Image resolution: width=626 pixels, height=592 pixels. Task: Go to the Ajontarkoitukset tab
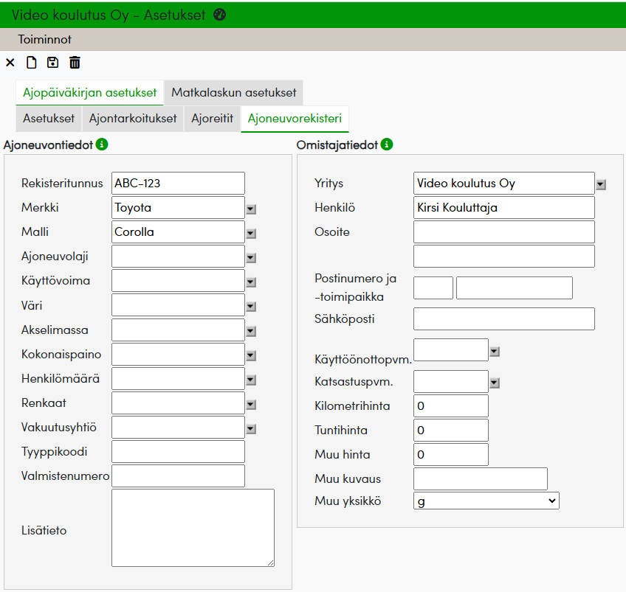tap(133, 118)
